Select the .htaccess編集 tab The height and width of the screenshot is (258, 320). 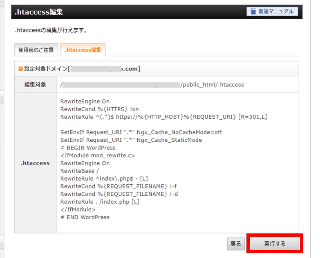pos(83,50)
